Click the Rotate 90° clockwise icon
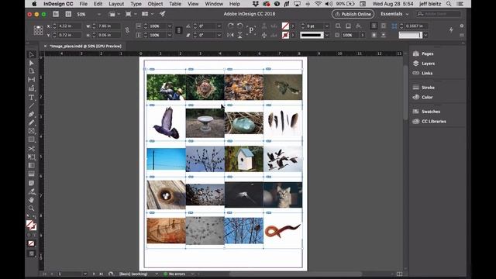 [x=231, y=26]
